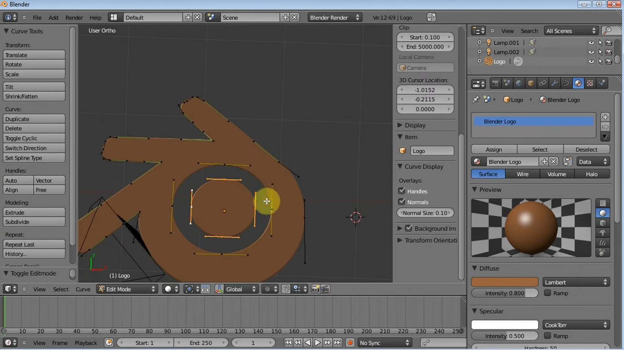
Task: Play animation in reverse
Action: [x=308, y=343]
